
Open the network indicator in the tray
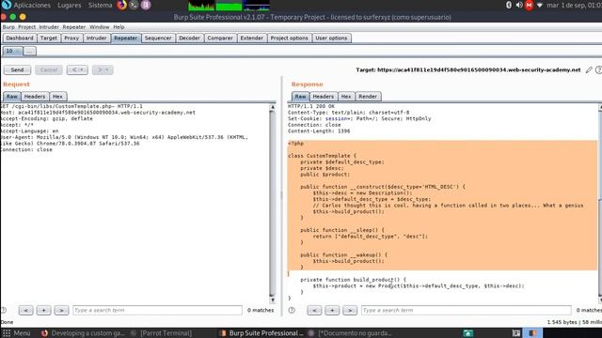coord(539,5)
